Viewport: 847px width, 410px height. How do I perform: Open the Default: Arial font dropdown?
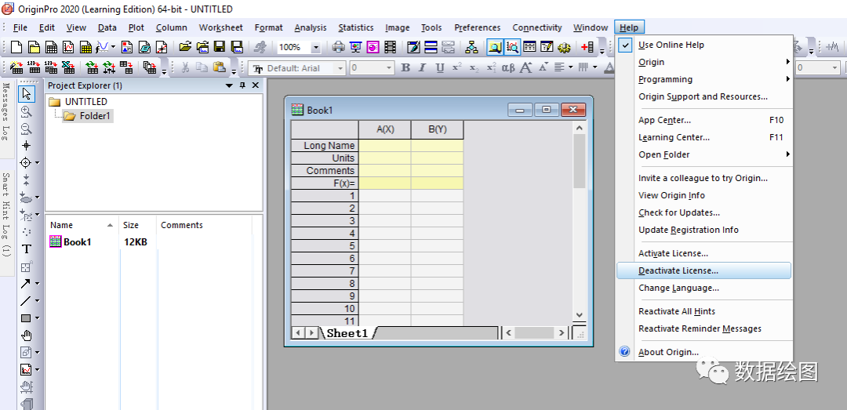(340, 68)
